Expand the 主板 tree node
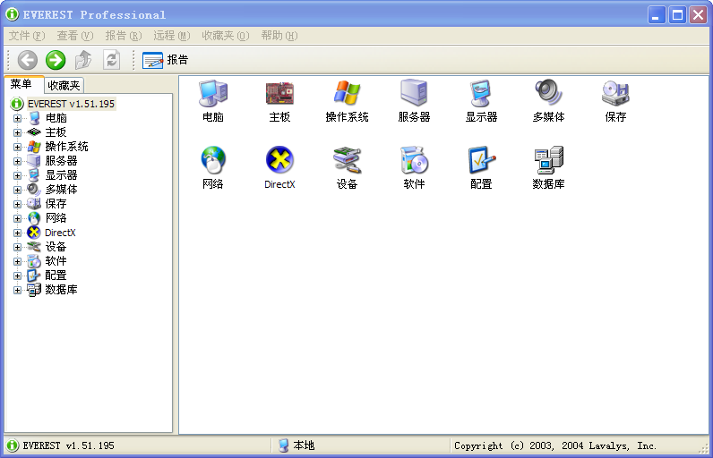713x458 pixels. [17, 132]
